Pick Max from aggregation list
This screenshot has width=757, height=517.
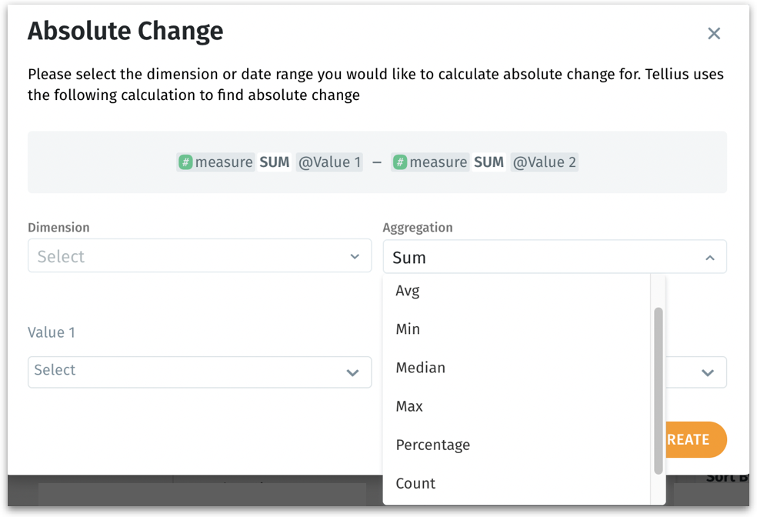pyautogui.click(x=409, y=406)
